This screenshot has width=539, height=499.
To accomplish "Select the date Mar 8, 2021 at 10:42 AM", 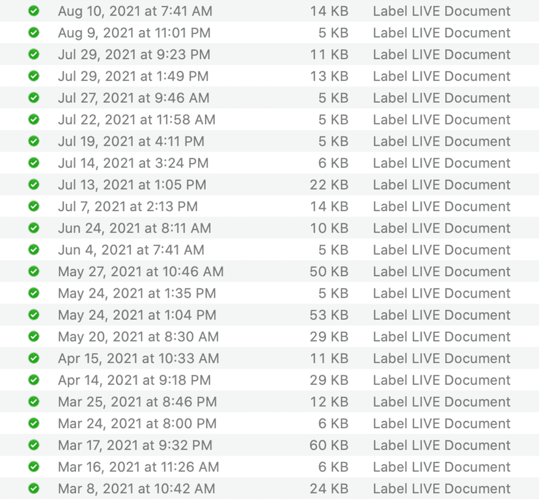I will coord(137,489).
